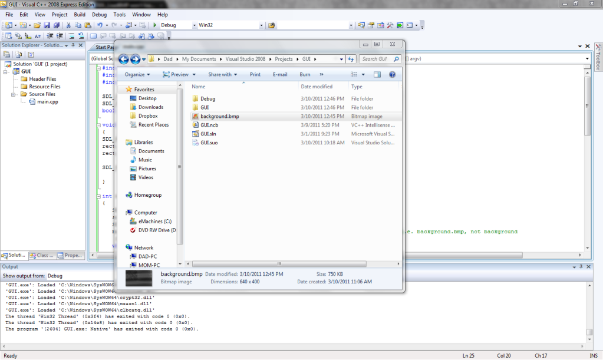This screenshot has width=603, height=360.
Task: Select the background.bmp file
Action: pyautogui.click(x=220, y=117)
